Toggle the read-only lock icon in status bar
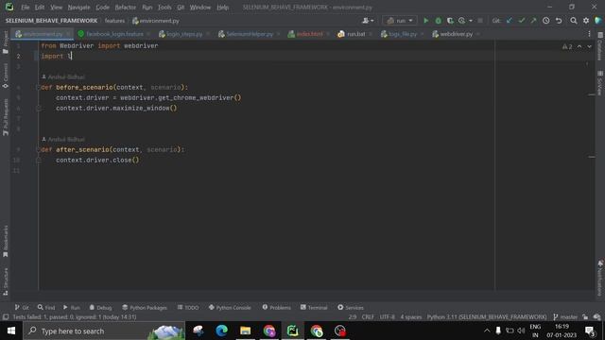Viewport: 605px width, 340px height. pos(585,317)
